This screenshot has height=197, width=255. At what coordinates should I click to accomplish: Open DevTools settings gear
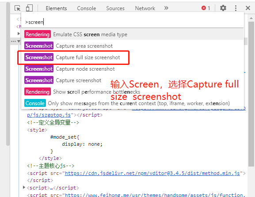point(223,8)
